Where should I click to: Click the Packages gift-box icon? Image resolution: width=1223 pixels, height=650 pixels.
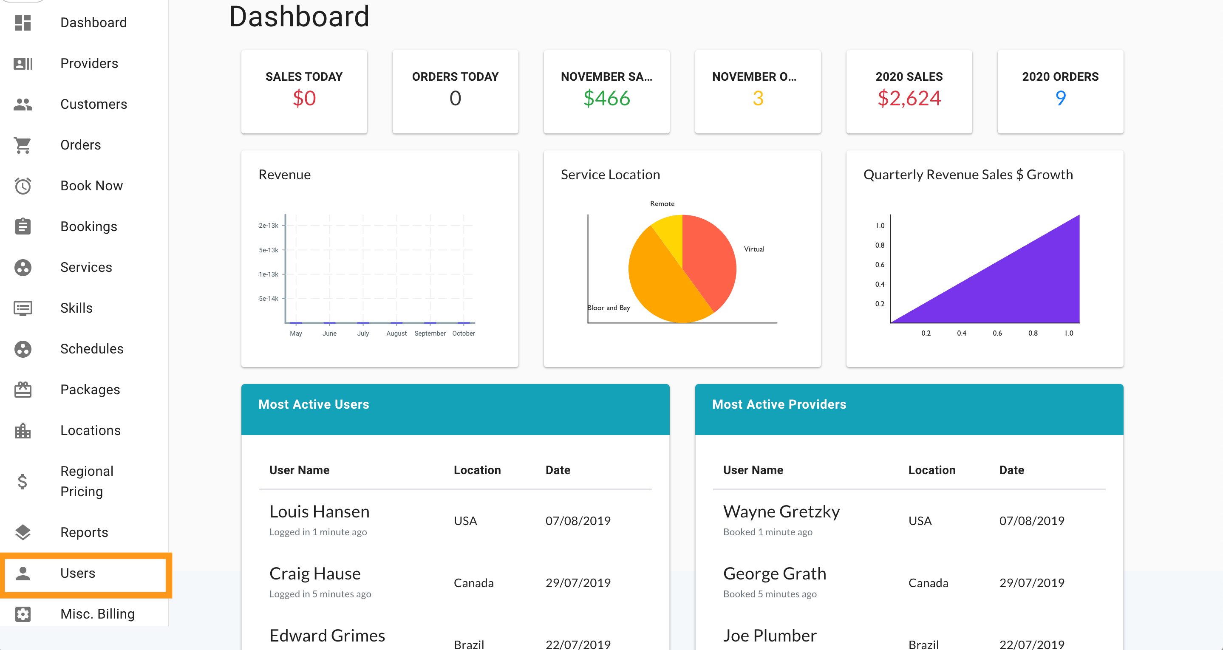(23, 389)
